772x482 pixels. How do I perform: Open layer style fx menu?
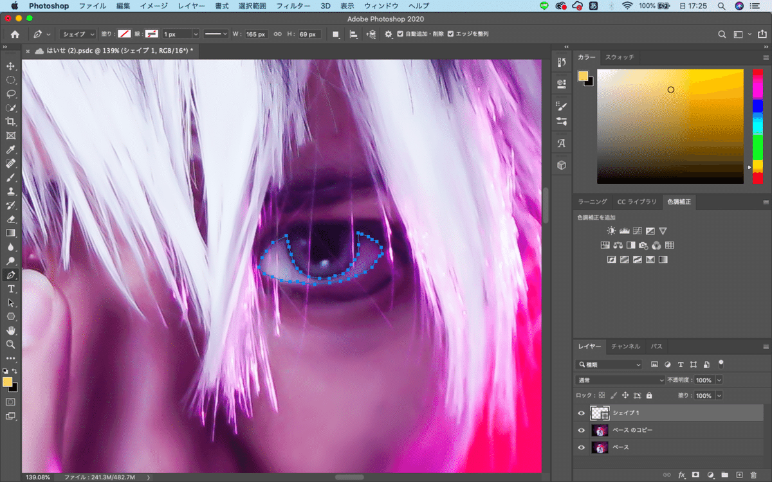click(x=681, y=474)
